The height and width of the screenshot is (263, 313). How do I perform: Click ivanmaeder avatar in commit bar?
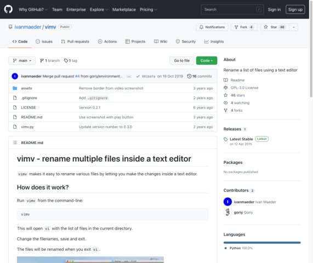(x=15, y=76)
